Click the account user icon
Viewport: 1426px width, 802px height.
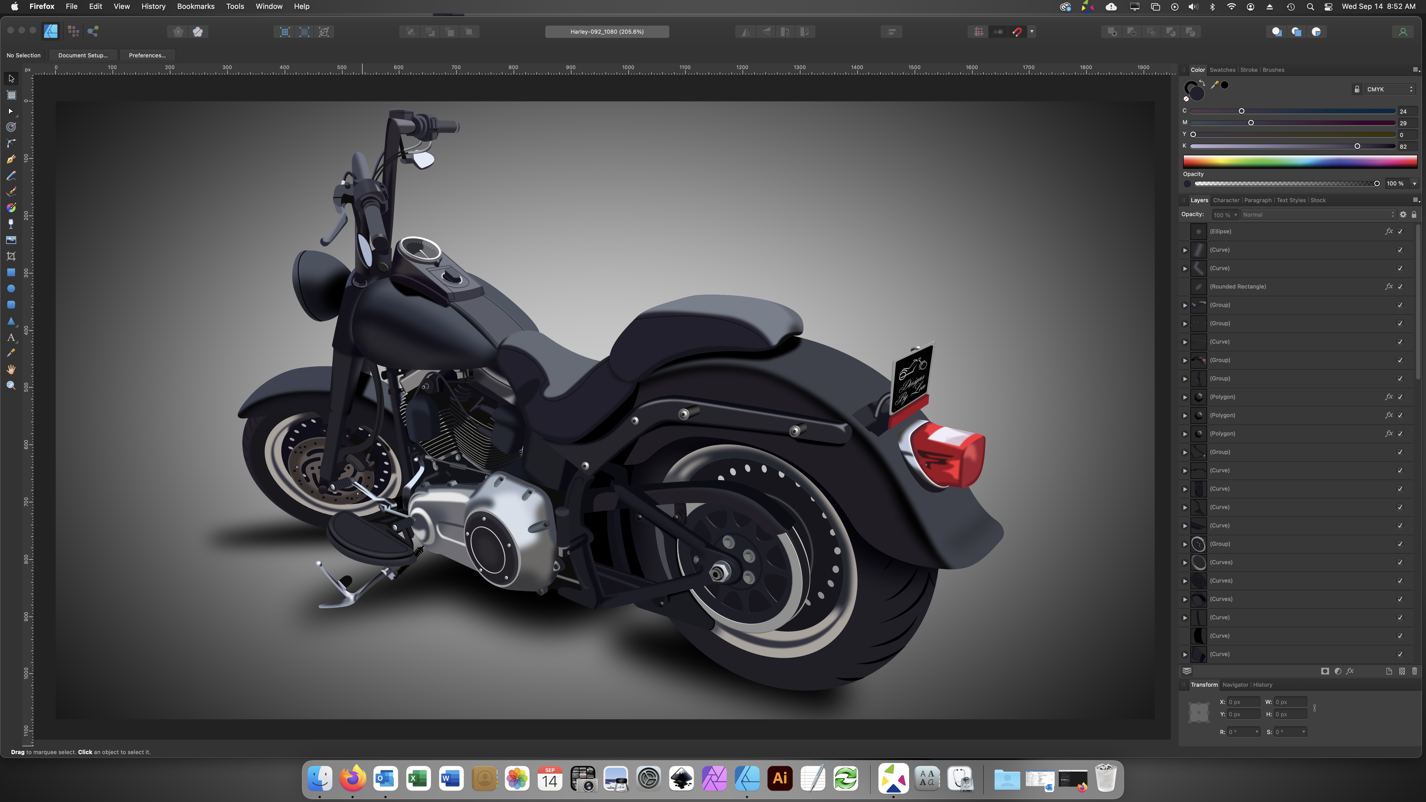coord(1403,31)
